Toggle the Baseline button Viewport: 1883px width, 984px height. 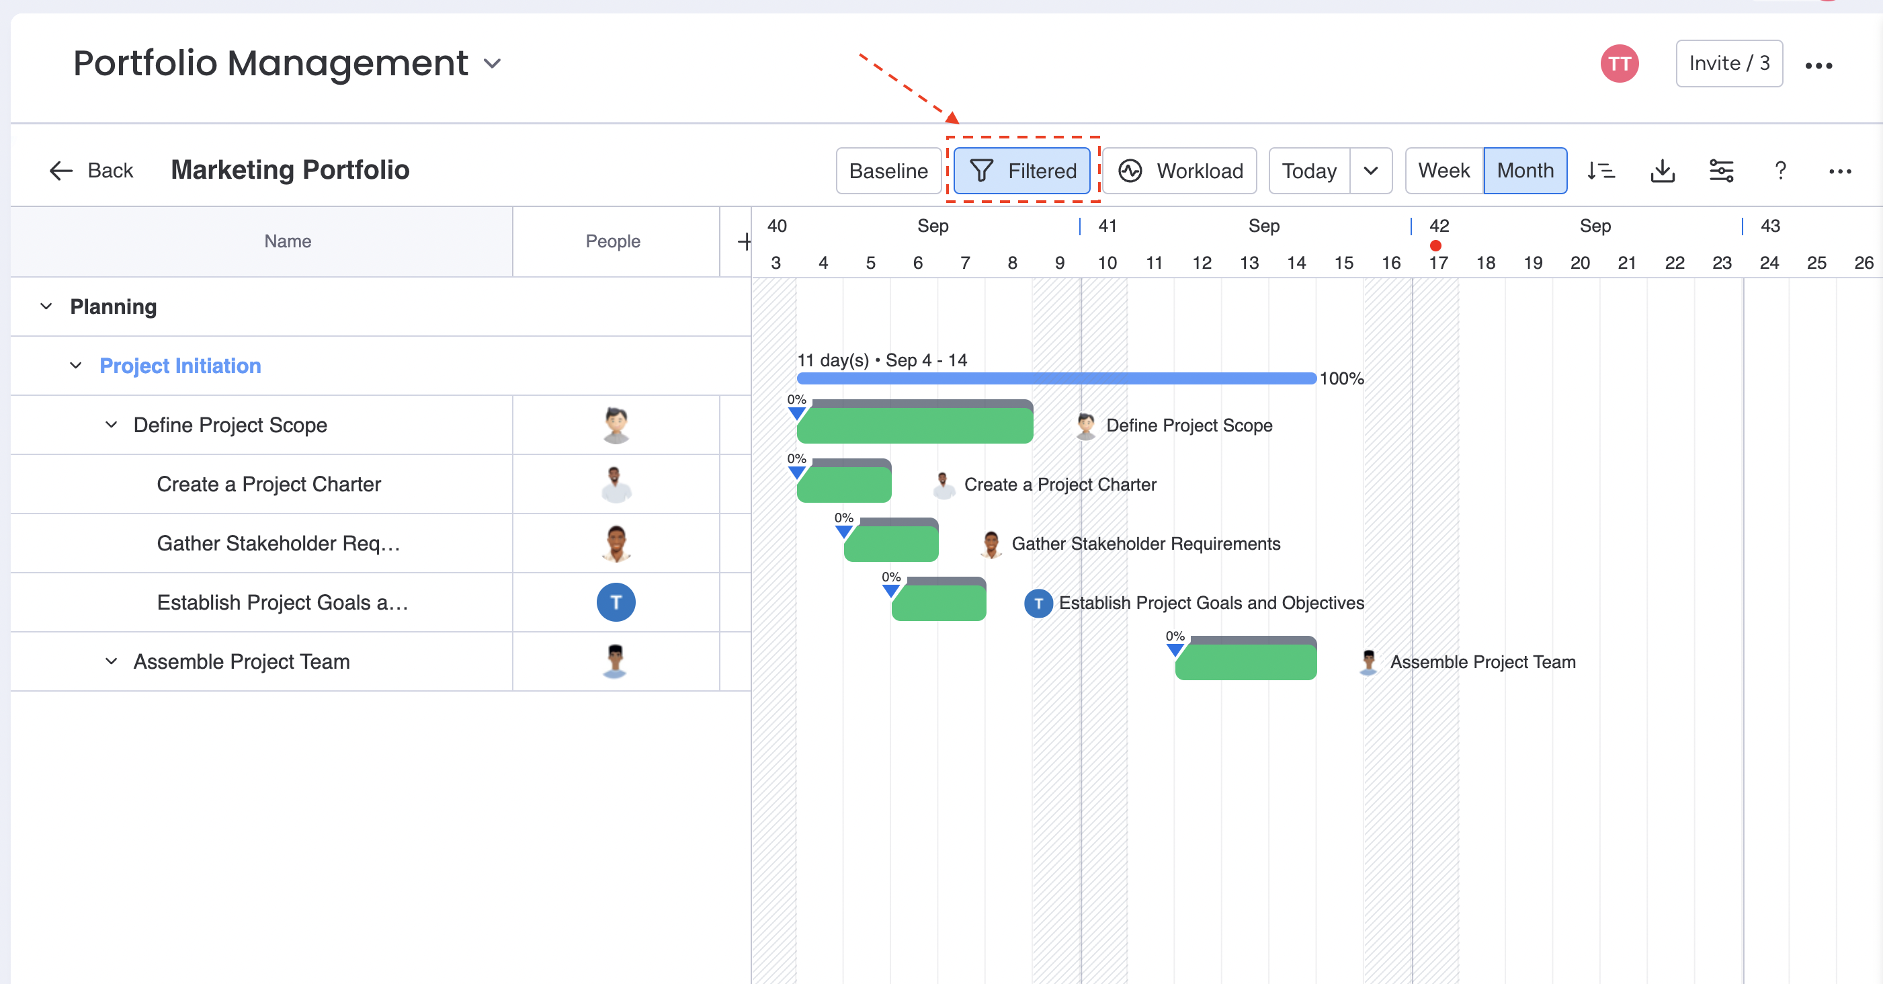(x=888, y=171)
